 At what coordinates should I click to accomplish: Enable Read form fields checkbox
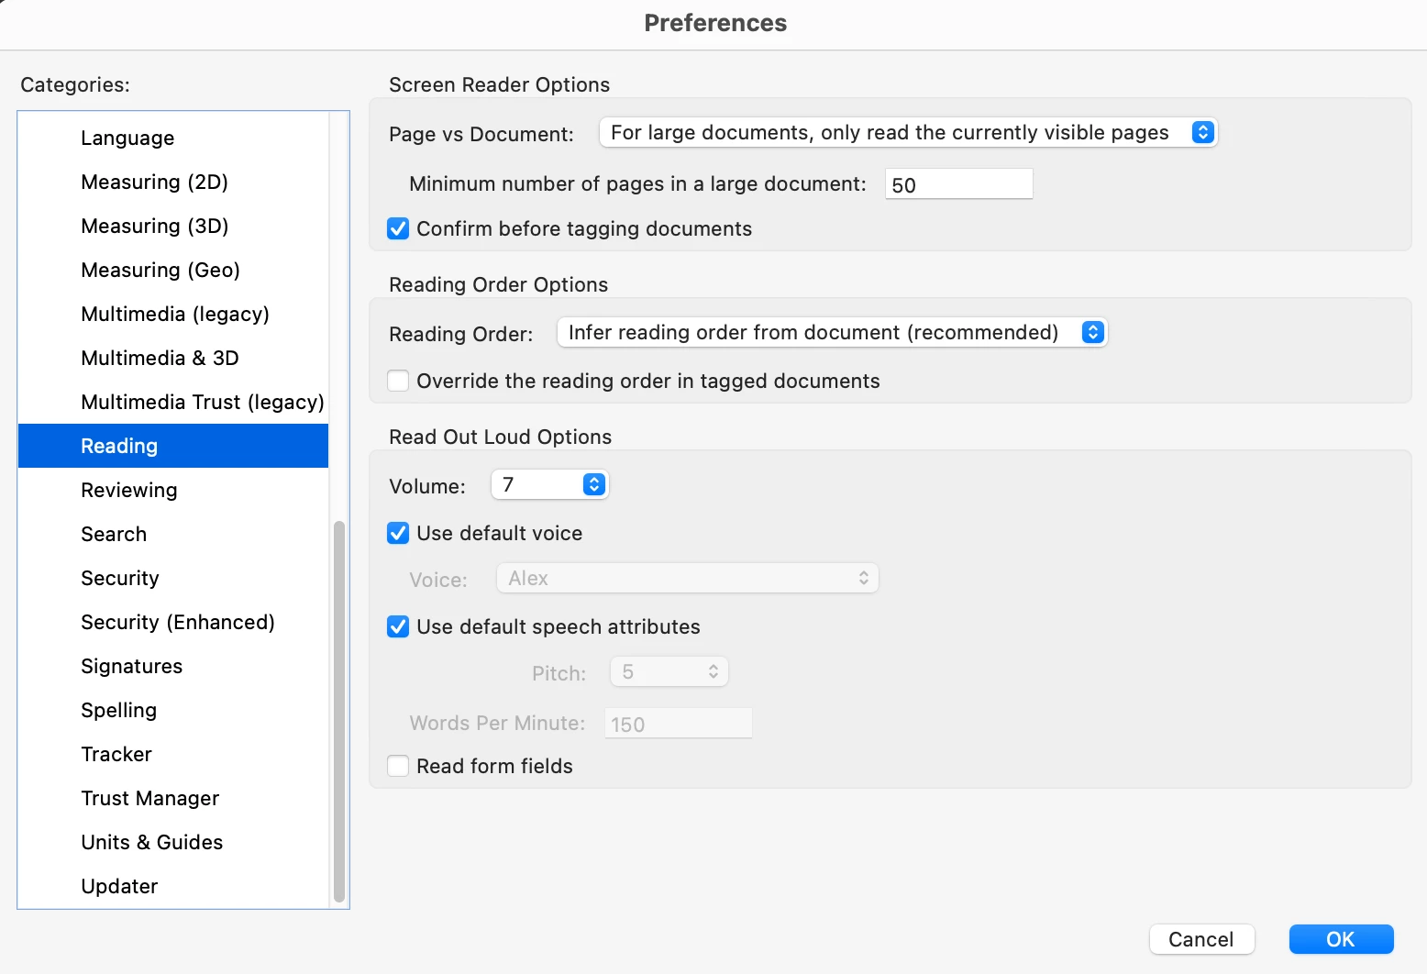pyautogui.click(x=398, y=766)
